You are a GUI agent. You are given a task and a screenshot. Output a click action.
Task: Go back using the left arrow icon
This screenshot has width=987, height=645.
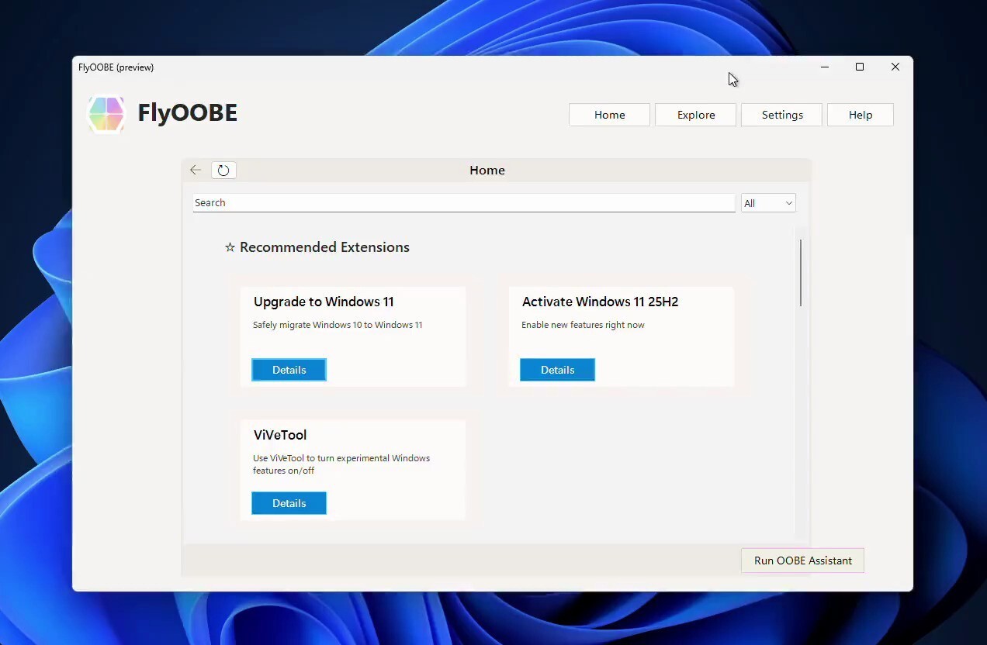pos(196,170)
